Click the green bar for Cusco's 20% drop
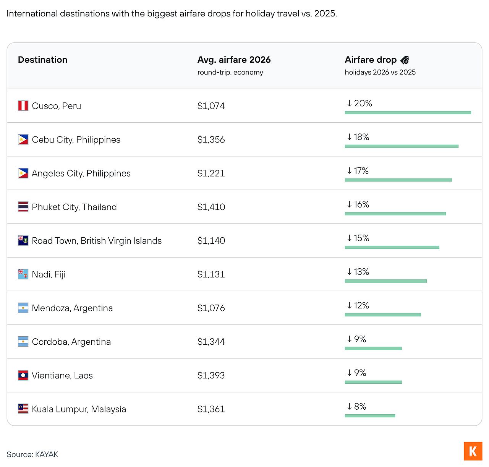The height and width of the screenshot is (467, 489). coord(408,113)
